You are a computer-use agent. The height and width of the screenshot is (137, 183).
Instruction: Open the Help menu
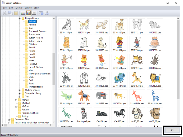(36, 8)
